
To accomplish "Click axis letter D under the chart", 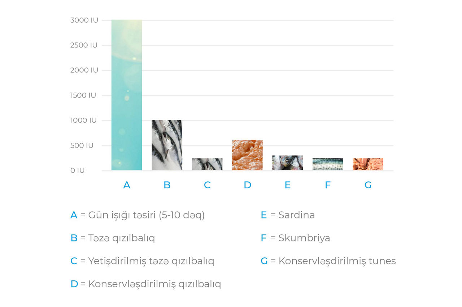I will point(247,185).
